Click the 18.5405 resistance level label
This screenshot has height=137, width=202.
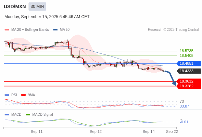click(187, 55)
